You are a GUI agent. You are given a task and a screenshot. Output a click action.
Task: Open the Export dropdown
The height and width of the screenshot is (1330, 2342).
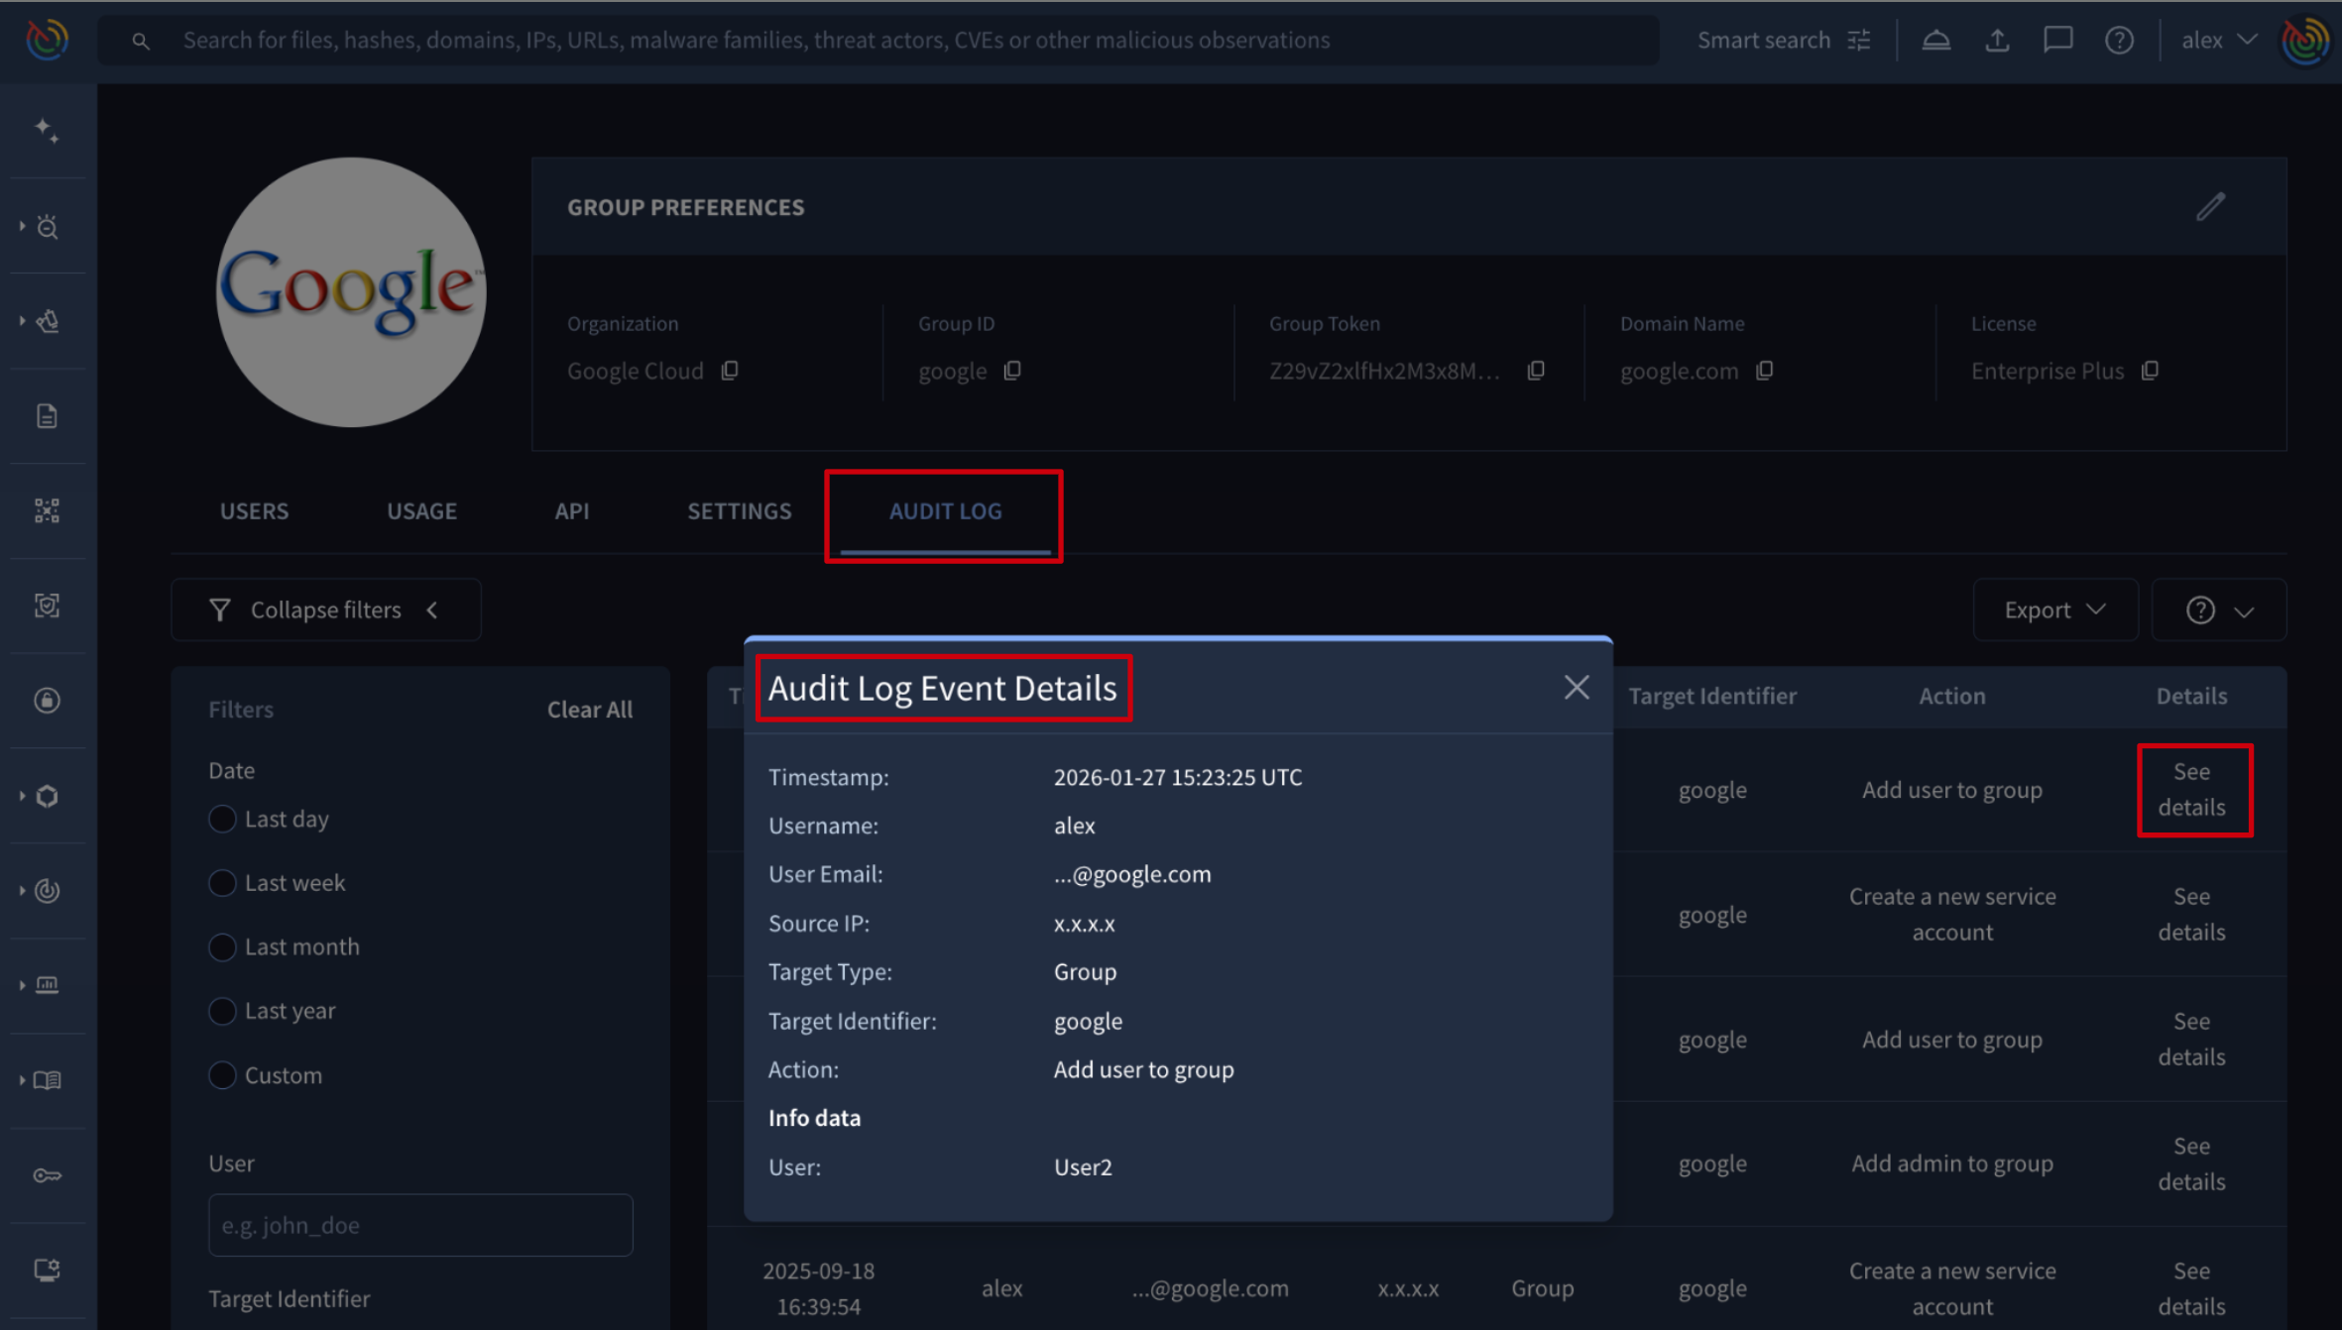point(2054,610)
